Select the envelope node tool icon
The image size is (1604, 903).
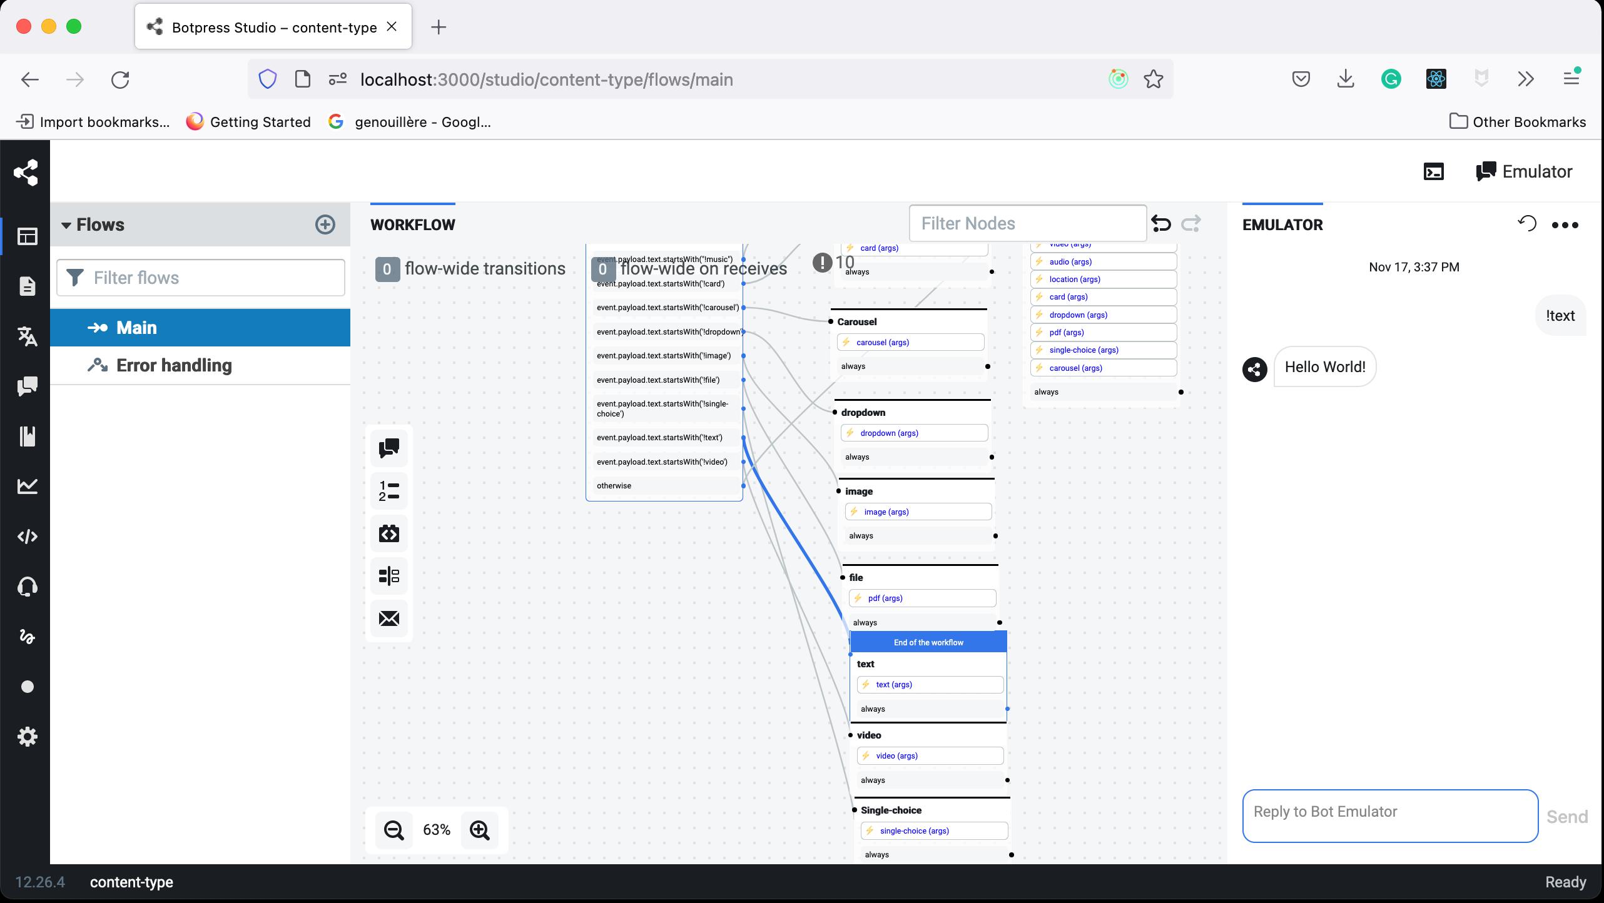[388, 618]
